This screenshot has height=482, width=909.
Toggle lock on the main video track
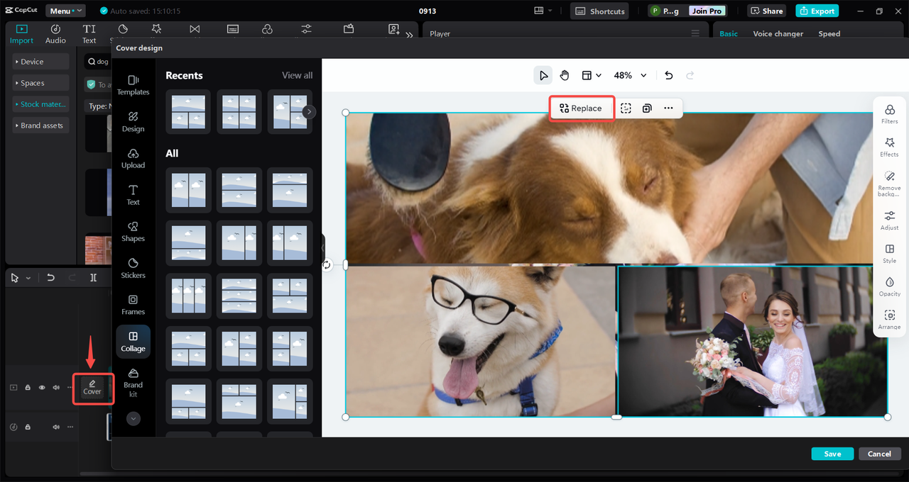tap(28, 388)
